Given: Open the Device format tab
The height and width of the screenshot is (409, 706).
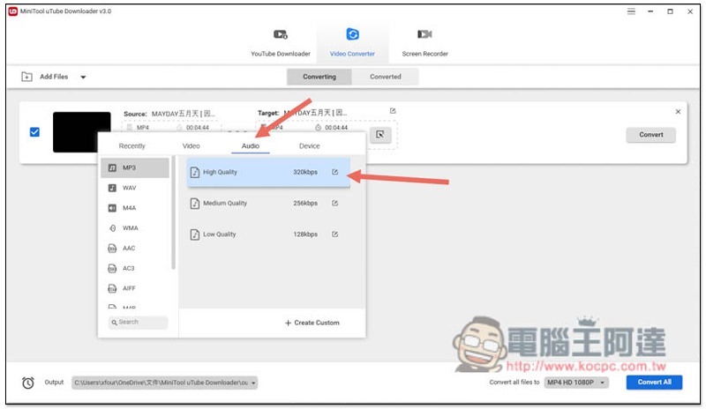Looking at the screenshot, I should click(x=310, y=145).
